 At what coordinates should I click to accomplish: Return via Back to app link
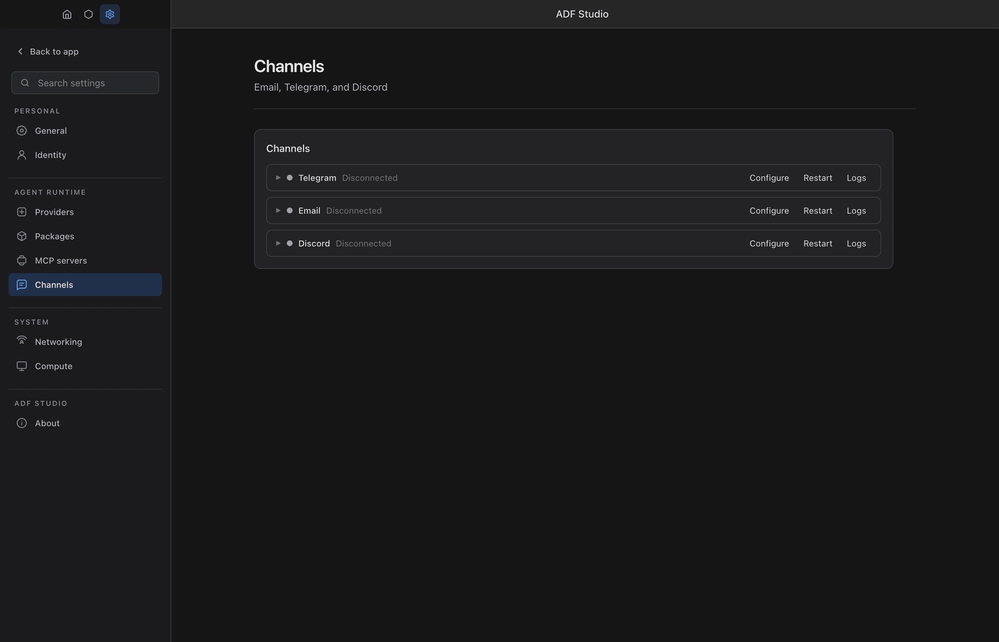pyautogui.click(x=48, y=51)
